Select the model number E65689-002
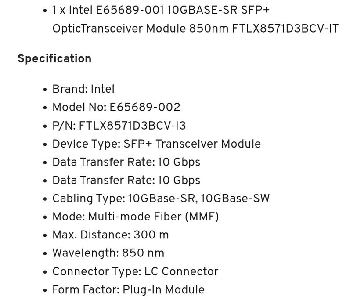The width and height of the screenshot is (357, 307). (x=145, y=107)
